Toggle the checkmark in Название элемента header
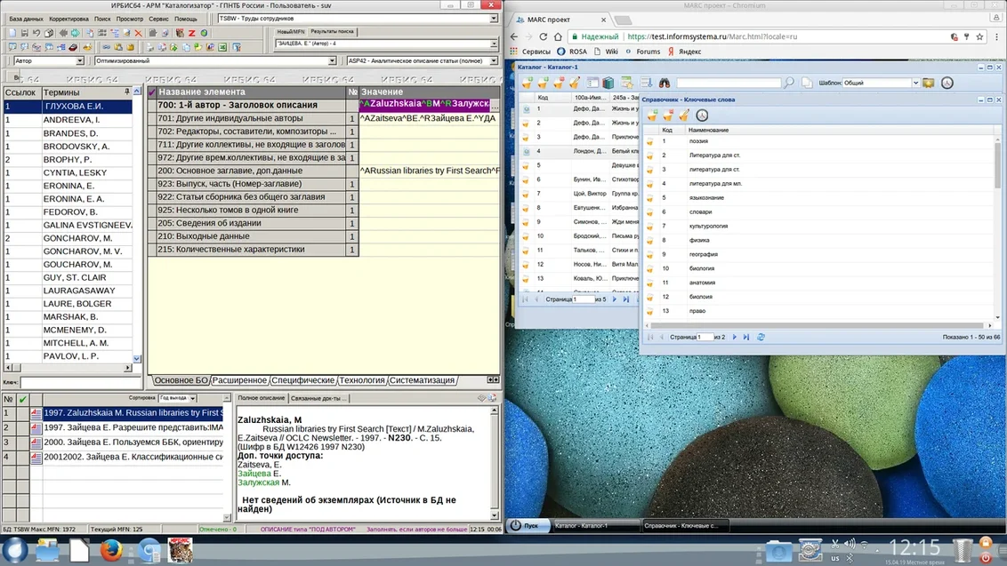1007x566 pixels. click(x=152, y=92)
